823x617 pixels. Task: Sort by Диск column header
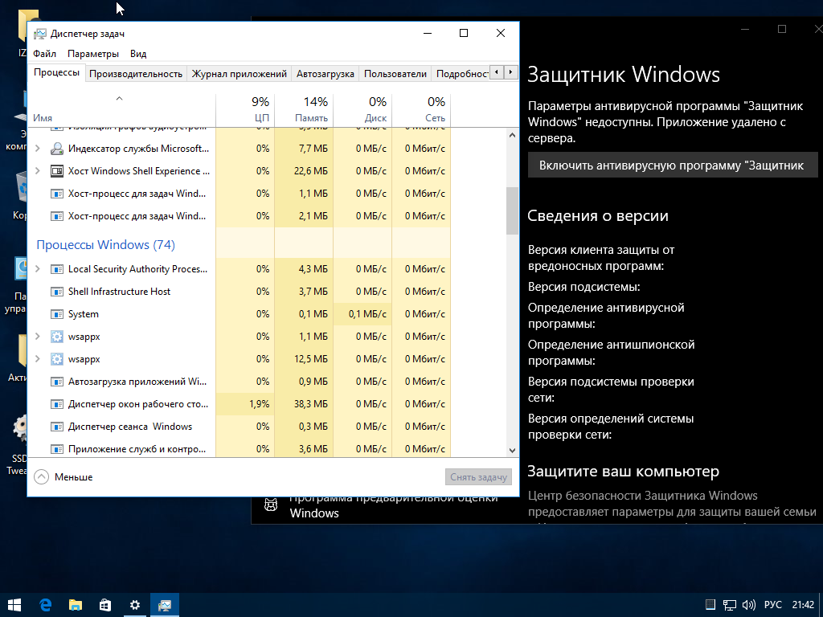362,109
